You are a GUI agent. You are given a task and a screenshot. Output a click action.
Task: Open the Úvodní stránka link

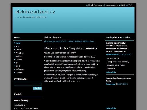95,5
